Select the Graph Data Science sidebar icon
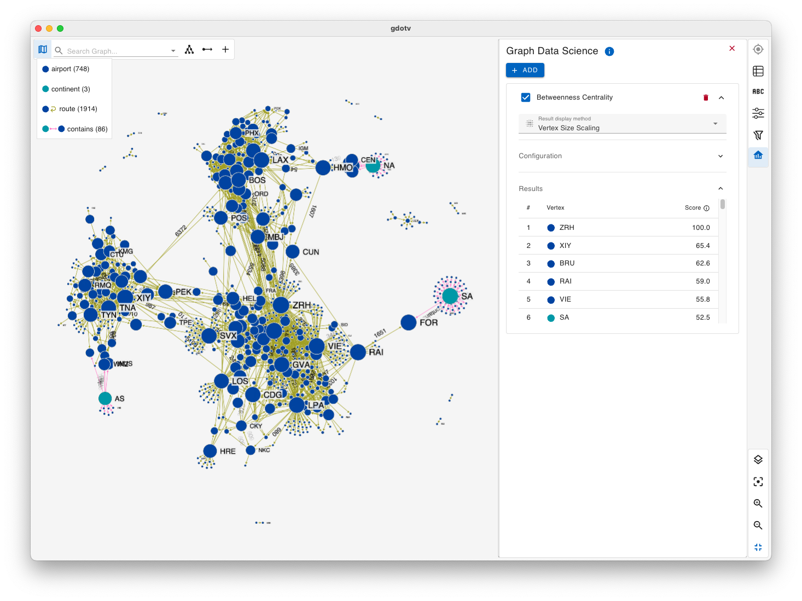 pyautogui.click(x=758, y=156)
